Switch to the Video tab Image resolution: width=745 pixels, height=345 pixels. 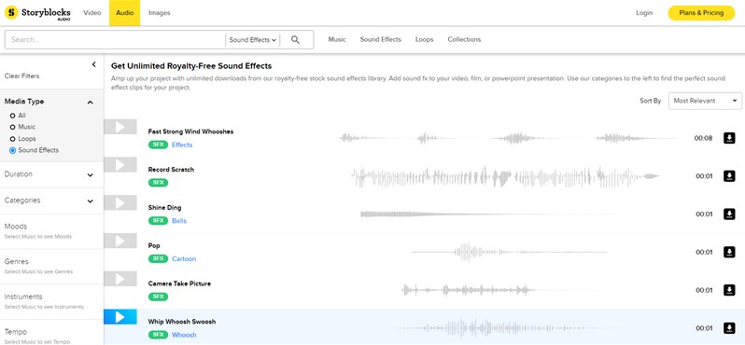point(92,13)
